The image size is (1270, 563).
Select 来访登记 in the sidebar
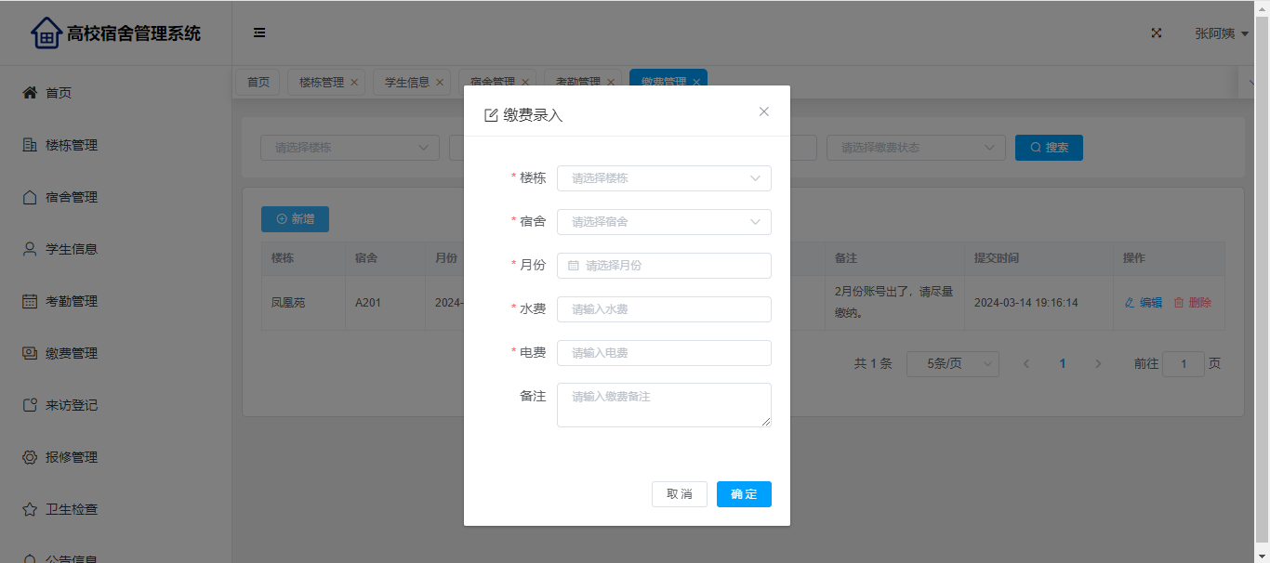point(72,405)
